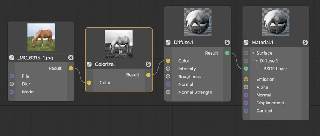This screenshot has width=320, height=136.
Task: Click the S icon on _MG_6315-1.jpg node
Action: pos(71,58)
